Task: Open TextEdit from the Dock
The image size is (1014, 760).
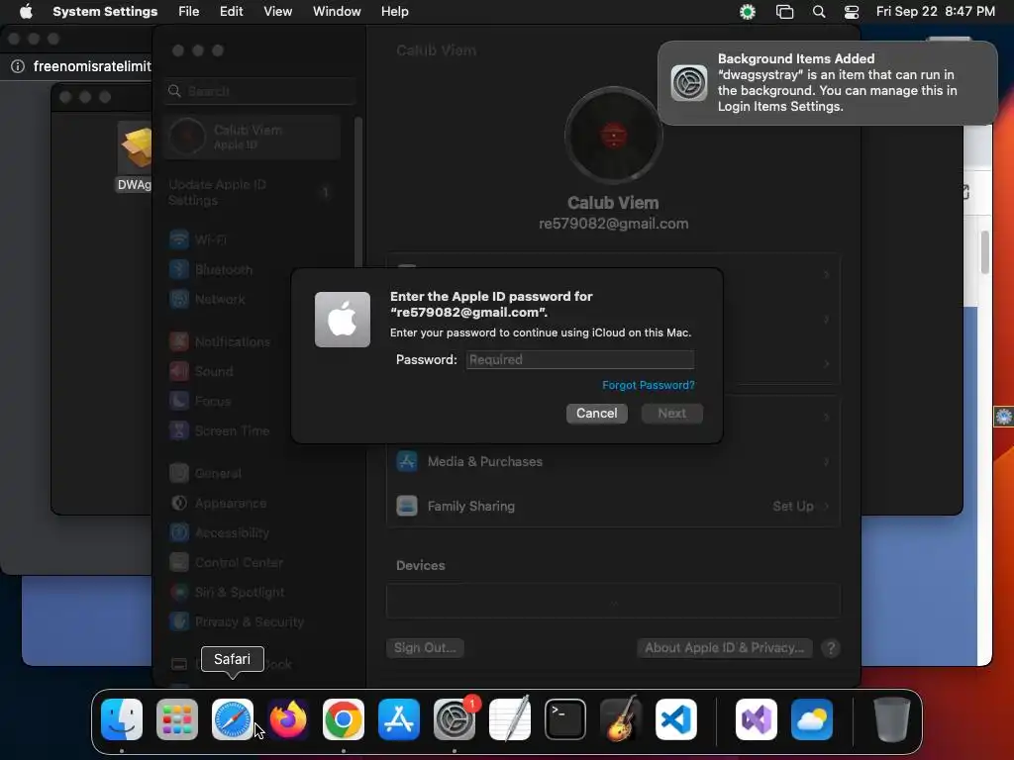Action: [x=510, y=719]
